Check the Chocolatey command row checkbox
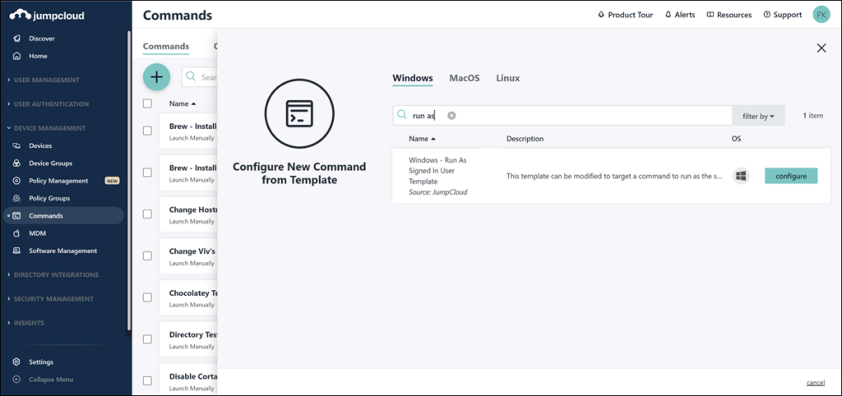 [148, 297]
